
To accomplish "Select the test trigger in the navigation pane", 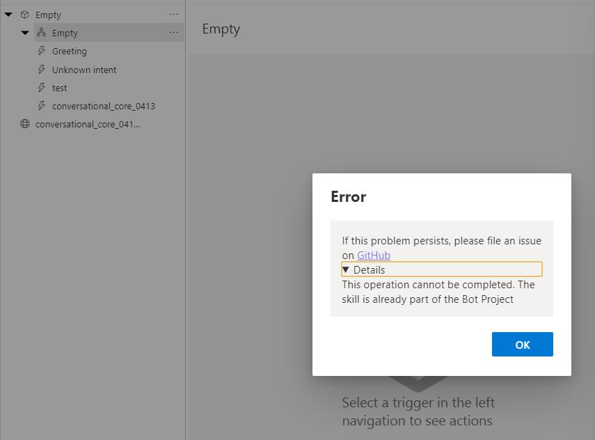I will click(x=59, y=88).
